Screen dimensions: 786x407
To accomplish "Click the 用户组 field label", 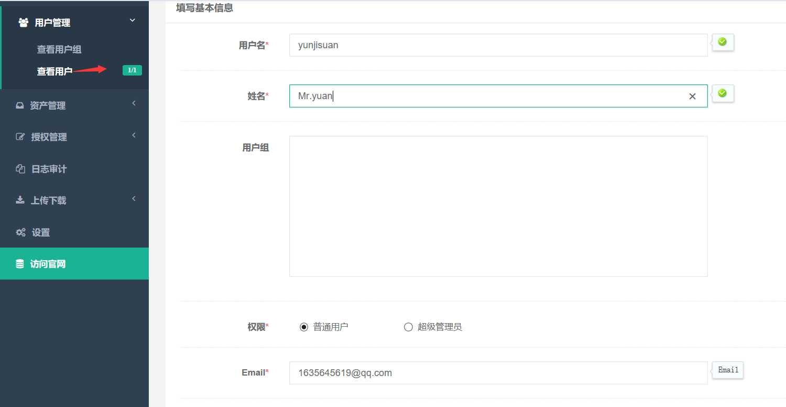I will tap(256, 148).
